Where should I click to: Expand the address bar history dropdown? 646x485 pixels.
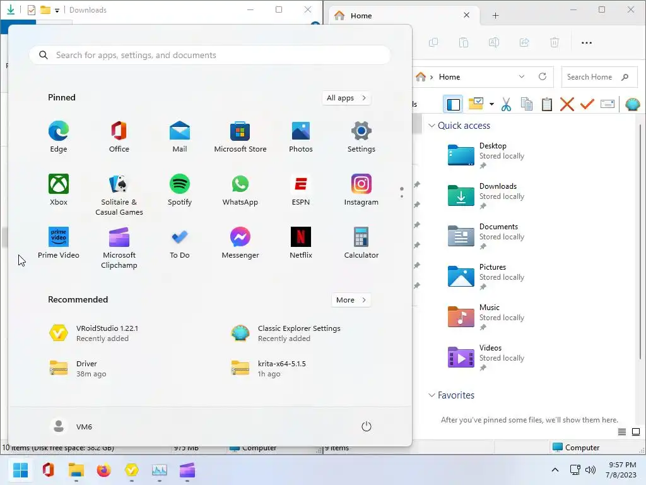(x=522, y=76)
